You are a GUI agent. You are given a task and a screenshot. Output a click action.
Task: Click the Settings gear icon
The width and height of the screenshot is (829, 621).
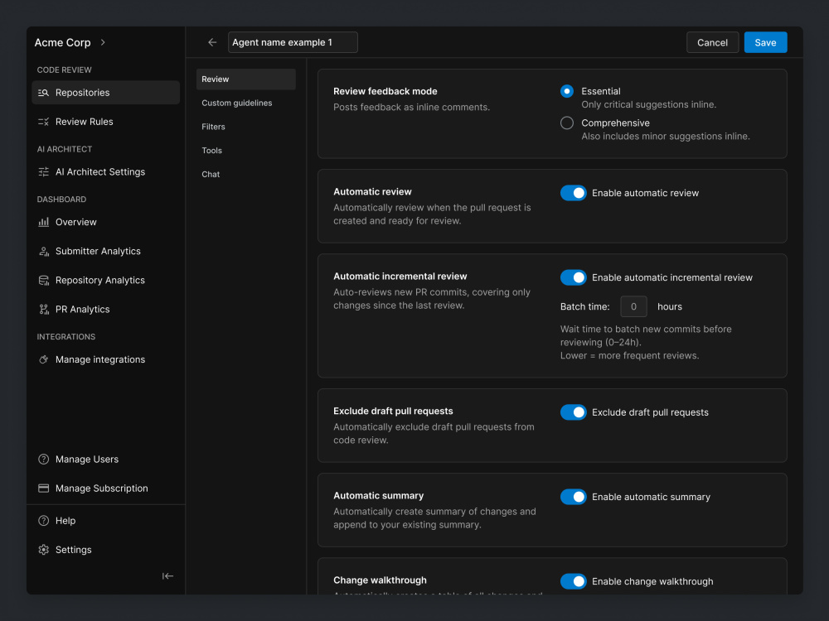click(x=43, y=549)
